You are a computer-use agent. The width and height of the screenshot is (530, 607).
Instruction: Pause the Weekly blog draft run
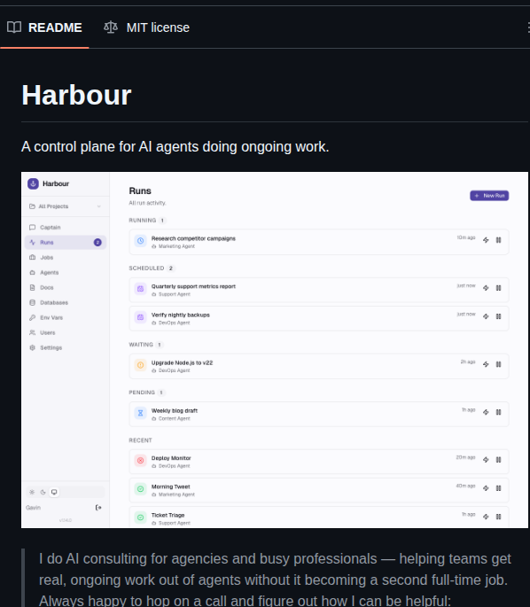pos(499,412)
